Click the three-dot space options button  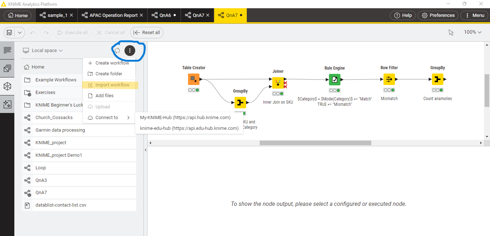click(x=130, y=51)
